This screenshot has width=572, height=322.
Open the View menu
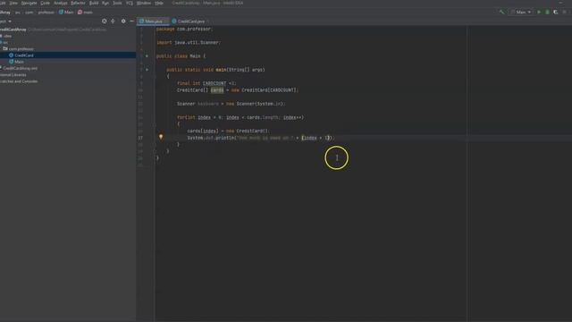click(13, 3)
